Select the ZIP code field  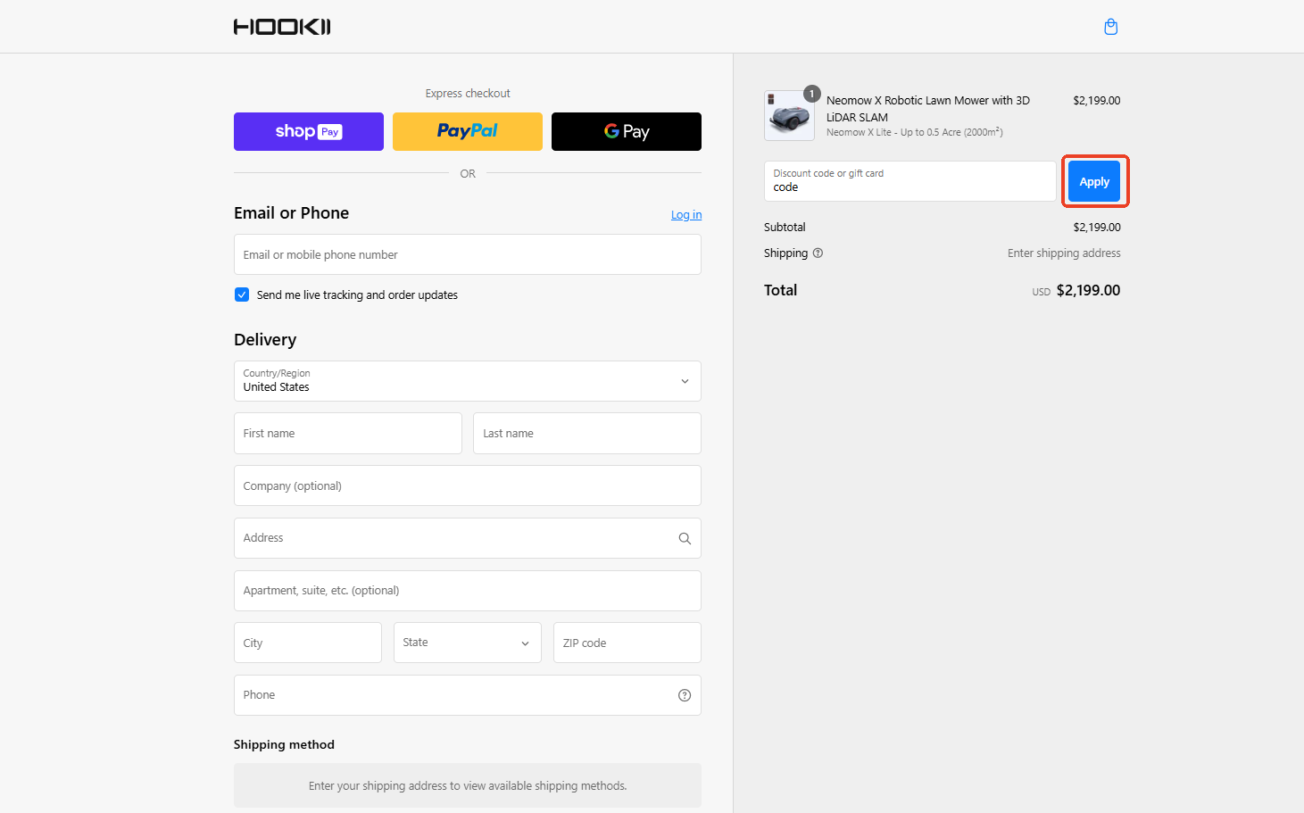pyautogui.click(x=627, y=643)
